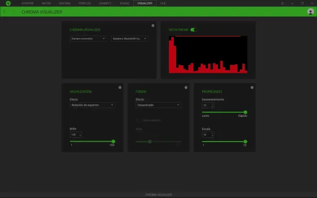Expand the Fondo Desactivado effect dropdown
The image size is (317, 198).
[x=158, y=105]
